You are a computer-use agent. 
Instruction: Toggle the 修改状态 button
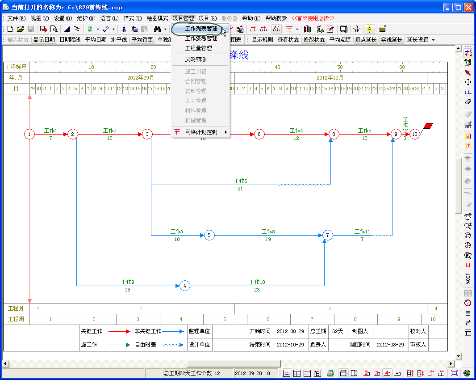(x=314, y=40)
